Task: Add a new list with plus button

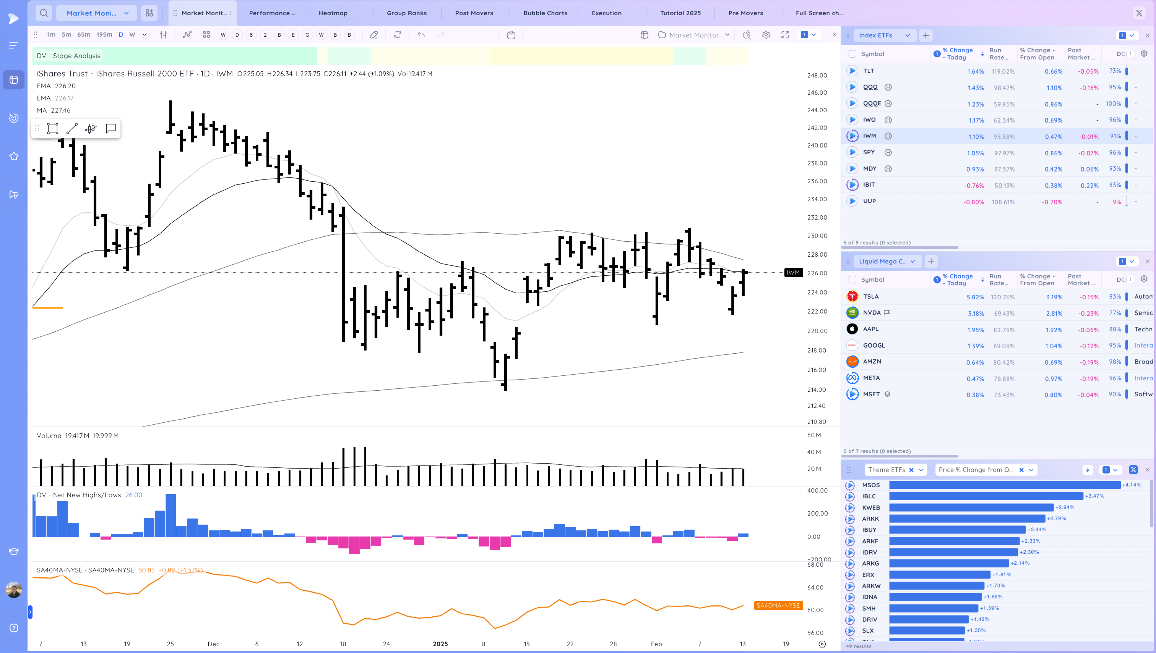Action: click(926, 36)
